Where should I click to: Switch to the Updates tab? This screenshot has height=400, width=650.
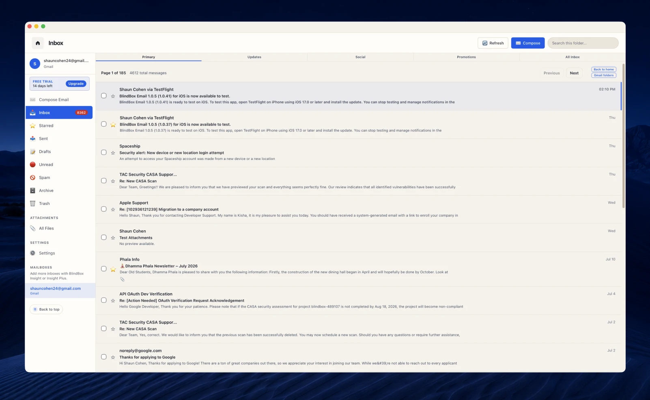254,57
